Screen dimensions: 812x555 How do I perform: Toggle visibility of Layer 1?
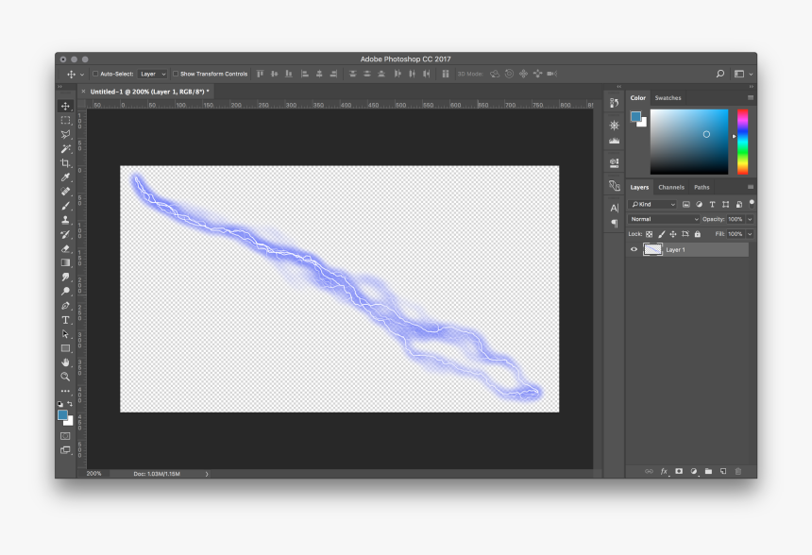[634, 249]
